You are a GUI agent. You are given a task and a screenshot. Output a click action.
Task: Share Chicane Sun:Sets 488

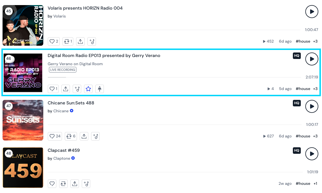[84, 136]
